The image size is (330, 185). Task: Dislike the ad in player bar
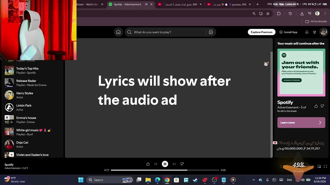(x=182, y=164)
